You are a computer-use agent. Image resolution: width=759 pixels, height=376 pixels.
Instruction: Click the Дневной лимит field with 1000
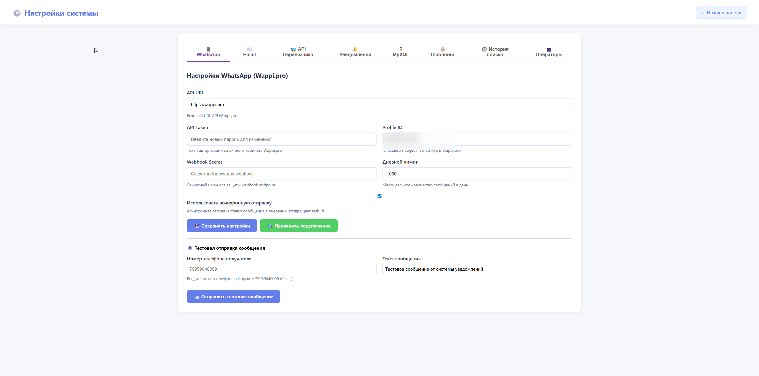pos(477,174)
